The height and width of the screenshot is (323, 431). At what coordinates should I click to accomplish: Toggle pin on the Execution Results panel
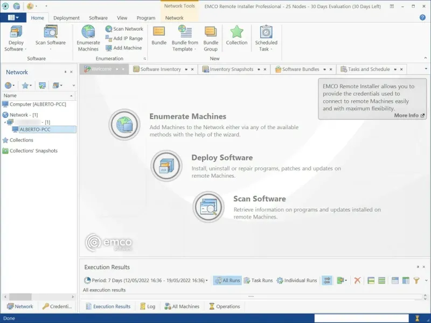point(418,267)
